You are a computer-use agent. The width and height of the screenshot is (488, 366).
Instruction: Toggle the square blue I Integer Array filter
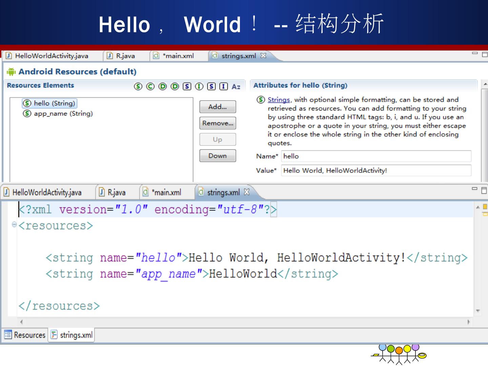pyautogui.click(x=224, y=86)
